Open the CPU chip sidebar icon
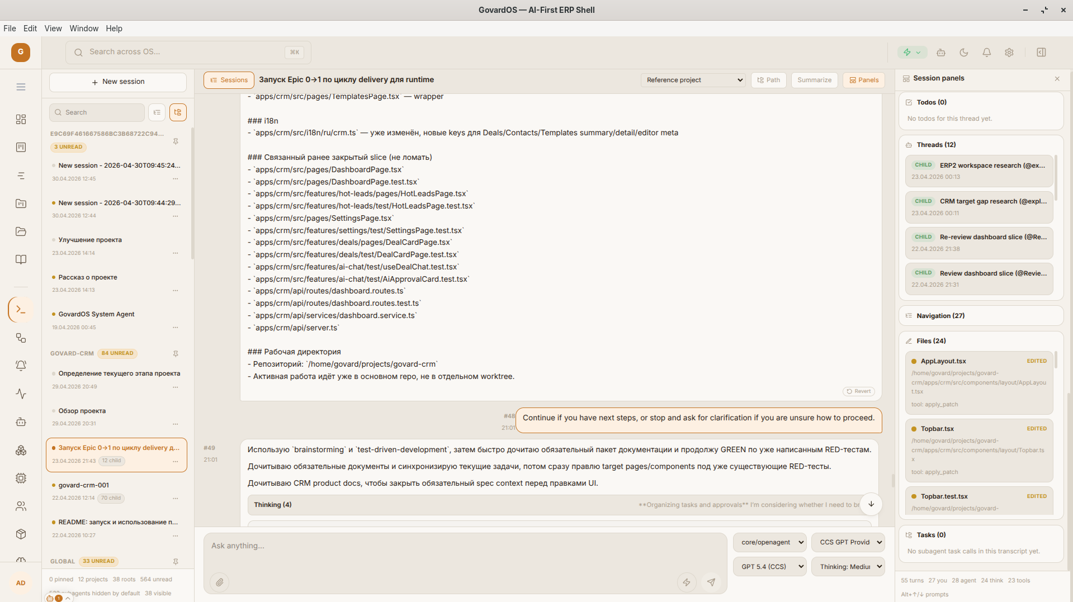1073x602 pixels. tap(21, 478)
